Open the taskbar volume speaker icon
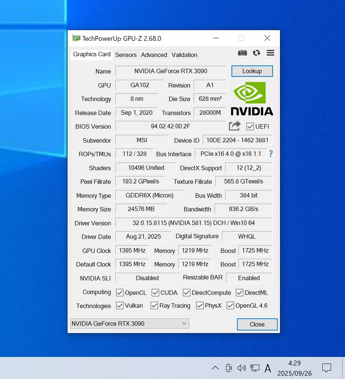The height and width of the screenshot is (379, 345). (x=241, y=368)
